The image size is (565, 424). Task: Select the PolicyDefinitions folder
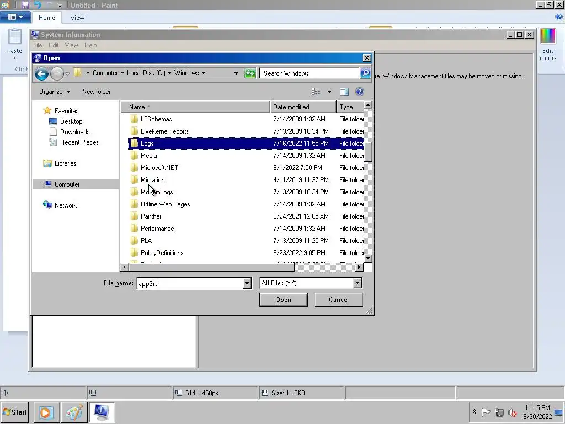click(246, 253)
